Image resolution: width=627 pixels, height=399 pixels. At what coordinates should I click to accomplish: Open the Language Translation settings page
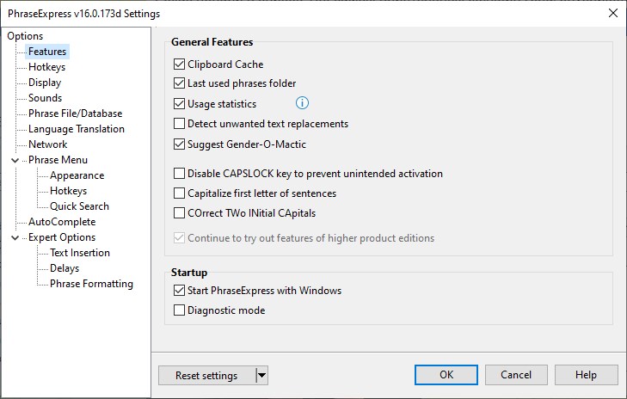click(76, 129)
